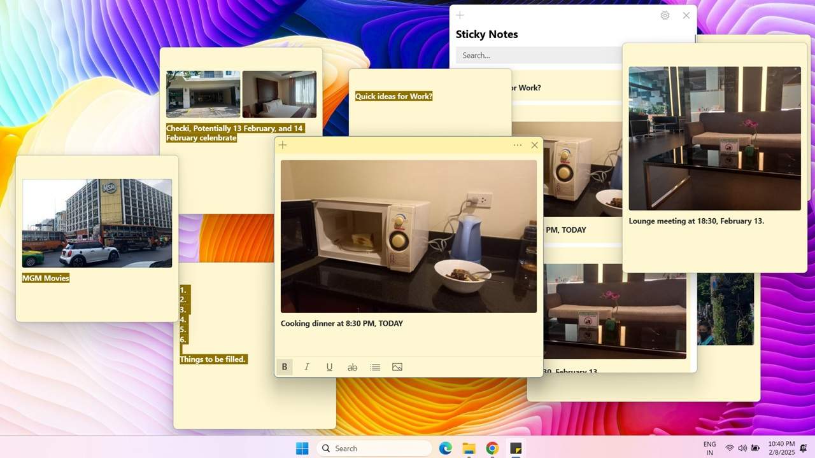
Task: Toggle italic formatting in the note toolbar
Action: (x=306, y=366)
